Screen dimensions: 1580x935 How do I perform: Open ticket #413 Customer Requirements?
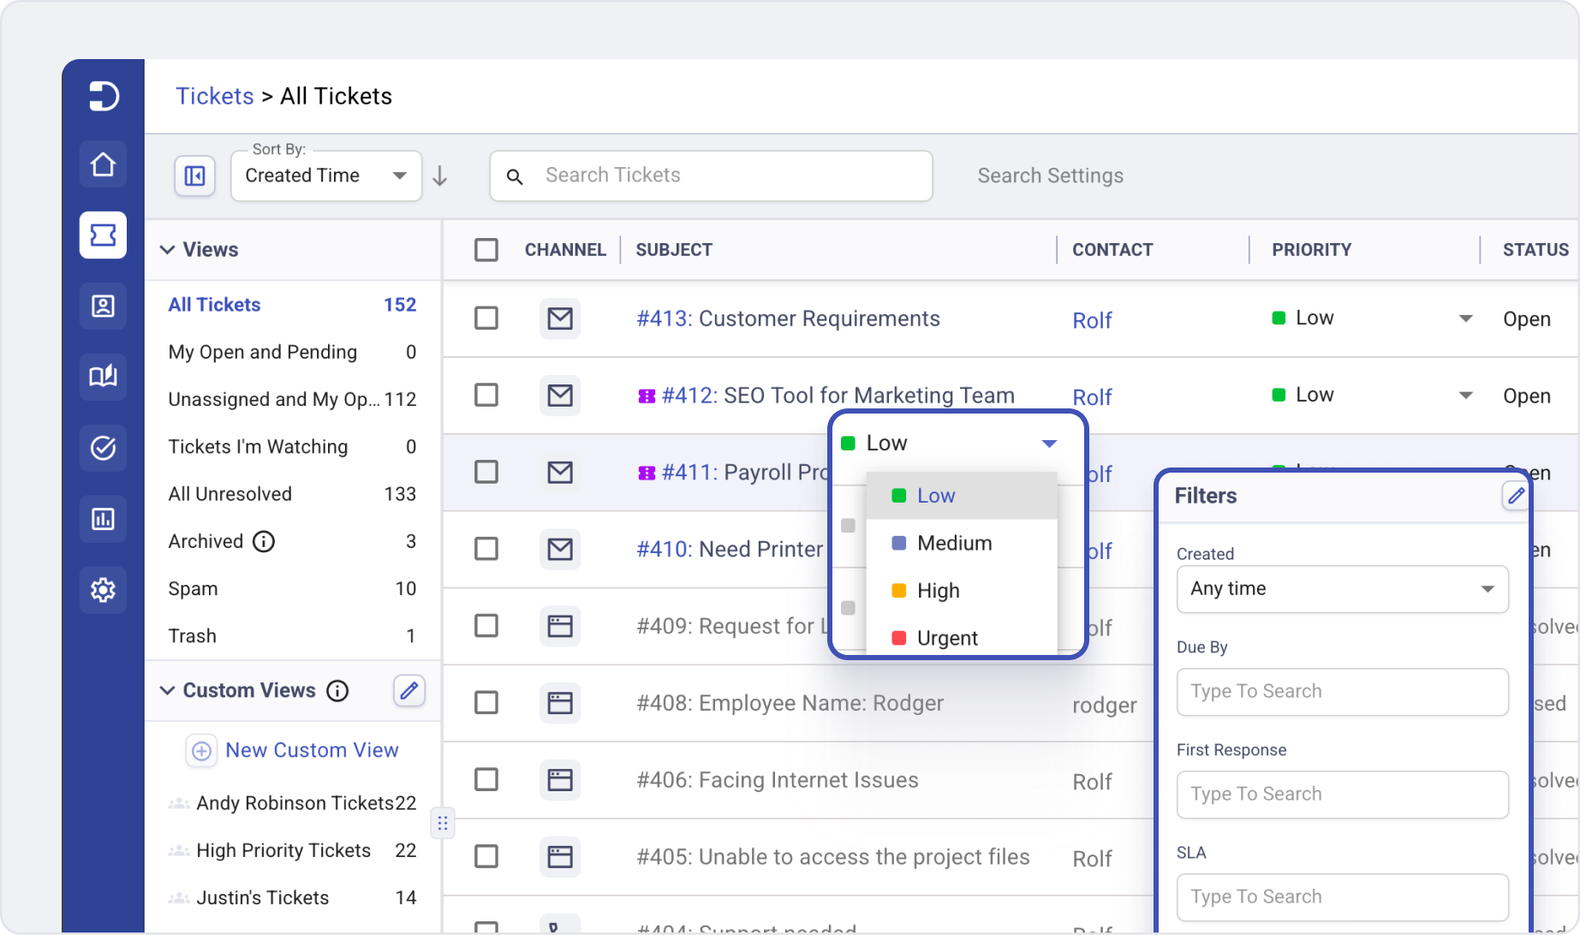pos(787,319)
